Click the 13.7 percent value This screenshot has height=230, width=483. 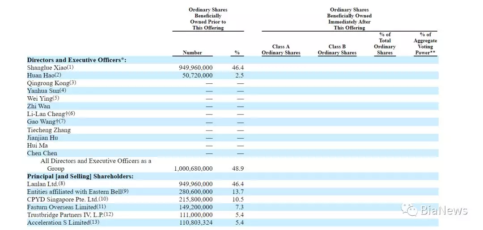pos(237,192)
